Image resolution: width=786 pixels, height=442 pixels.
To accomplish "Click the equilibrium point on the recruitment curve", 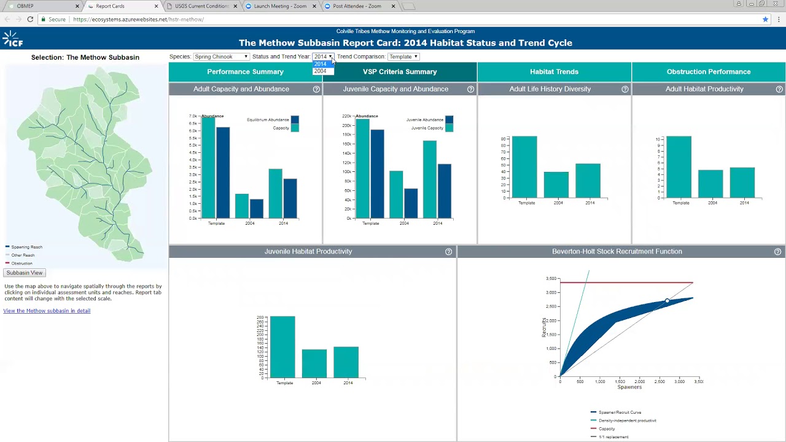I will [667, 301].
